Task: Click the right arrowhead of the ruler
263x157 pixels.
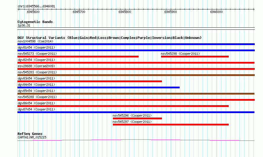Action: coord(254,9)
